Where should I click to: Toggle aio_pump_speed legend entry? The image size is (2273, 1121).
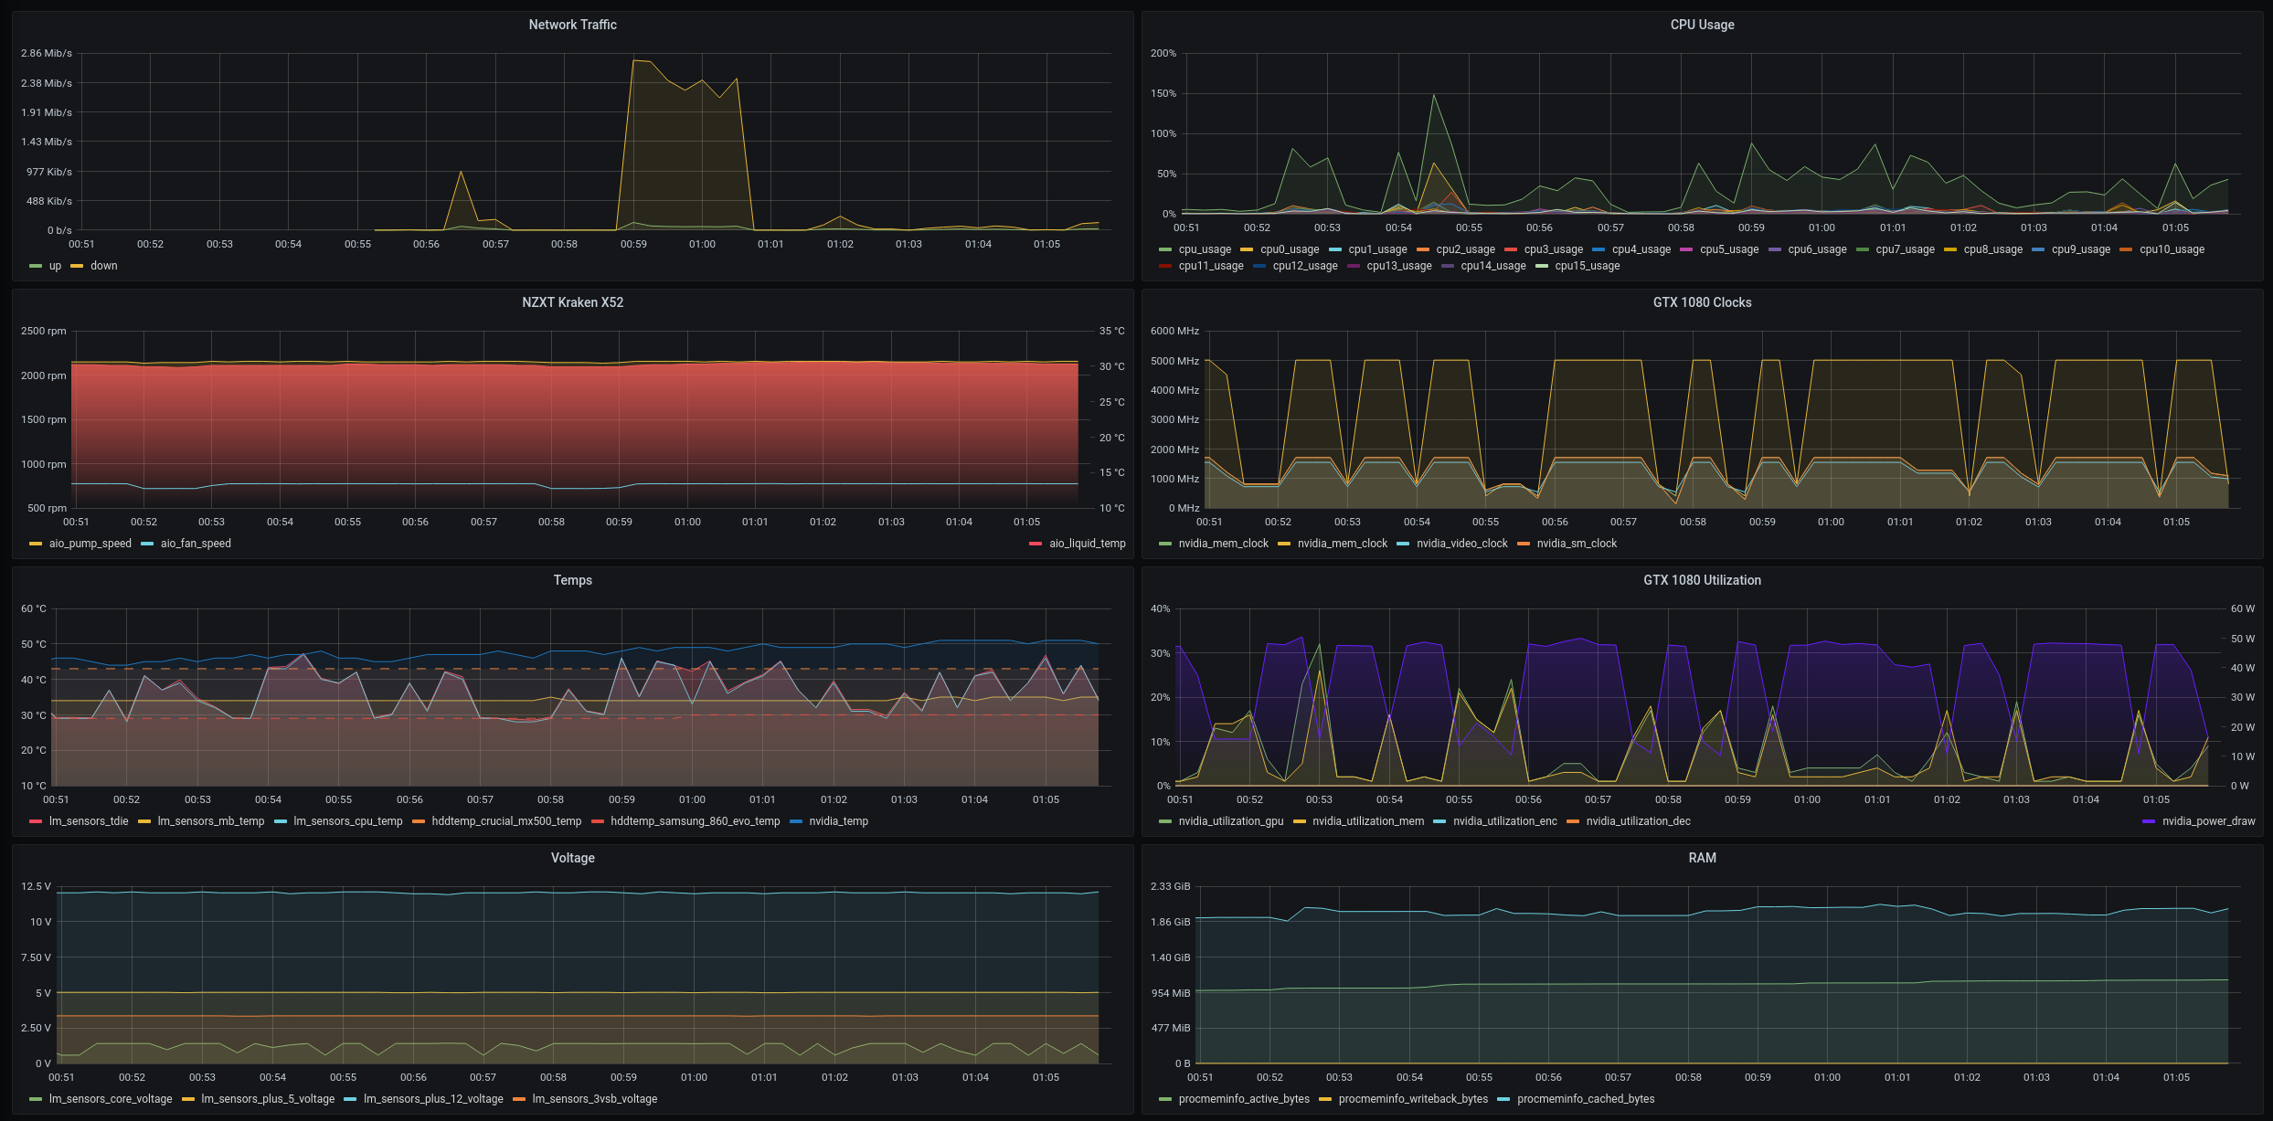(90, 544)
